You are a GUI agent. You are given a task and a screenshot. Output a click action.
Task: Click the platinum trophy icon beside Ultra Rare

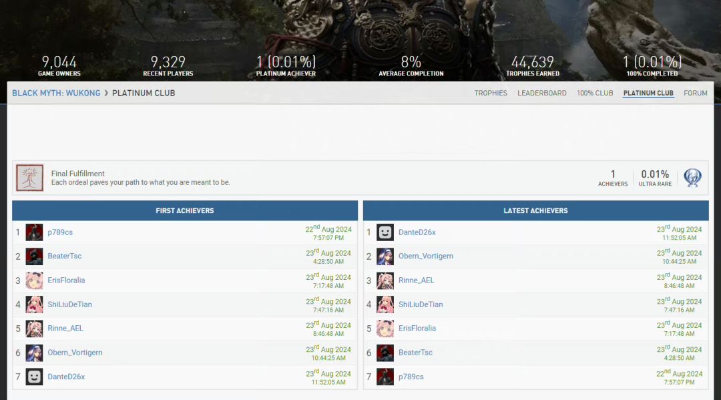(x=692, y=178)
